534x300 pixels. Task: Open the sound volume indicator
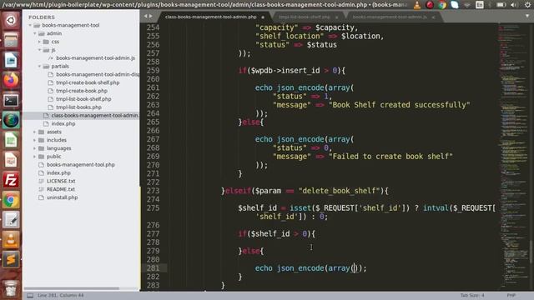(x=514, y=5)
